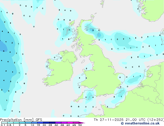The image size is (164, 126).
Task: Click the '45' legend scale label
Action: coord(74,125)
